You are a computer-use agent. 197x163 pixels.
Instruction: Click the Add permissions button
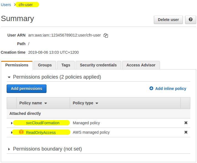pyautogui.click(x=27, y=89)
